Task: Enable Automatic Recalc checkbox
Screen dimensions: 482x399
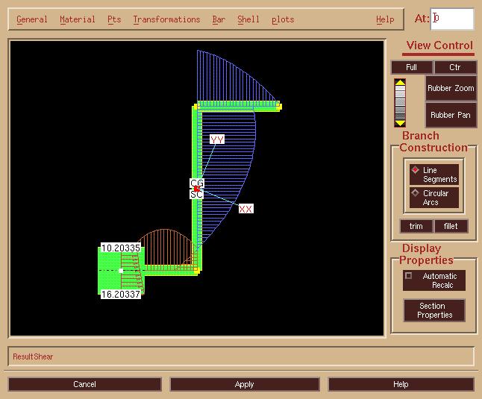Action: 408,276
